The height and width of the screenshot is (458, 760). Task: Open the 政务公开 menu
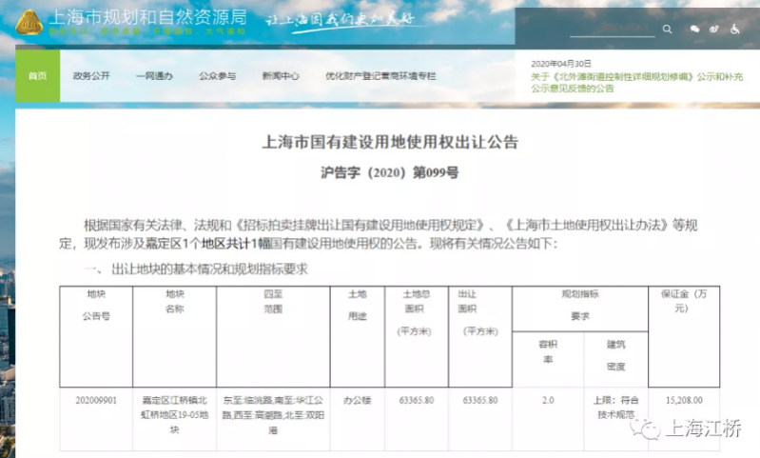pos(91,75)
